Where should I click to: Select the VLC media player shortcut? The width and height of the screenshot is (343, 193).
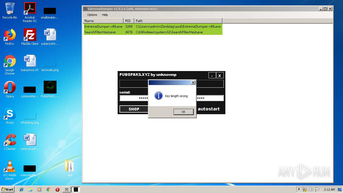pyautogui.click(x=10, y=170)
